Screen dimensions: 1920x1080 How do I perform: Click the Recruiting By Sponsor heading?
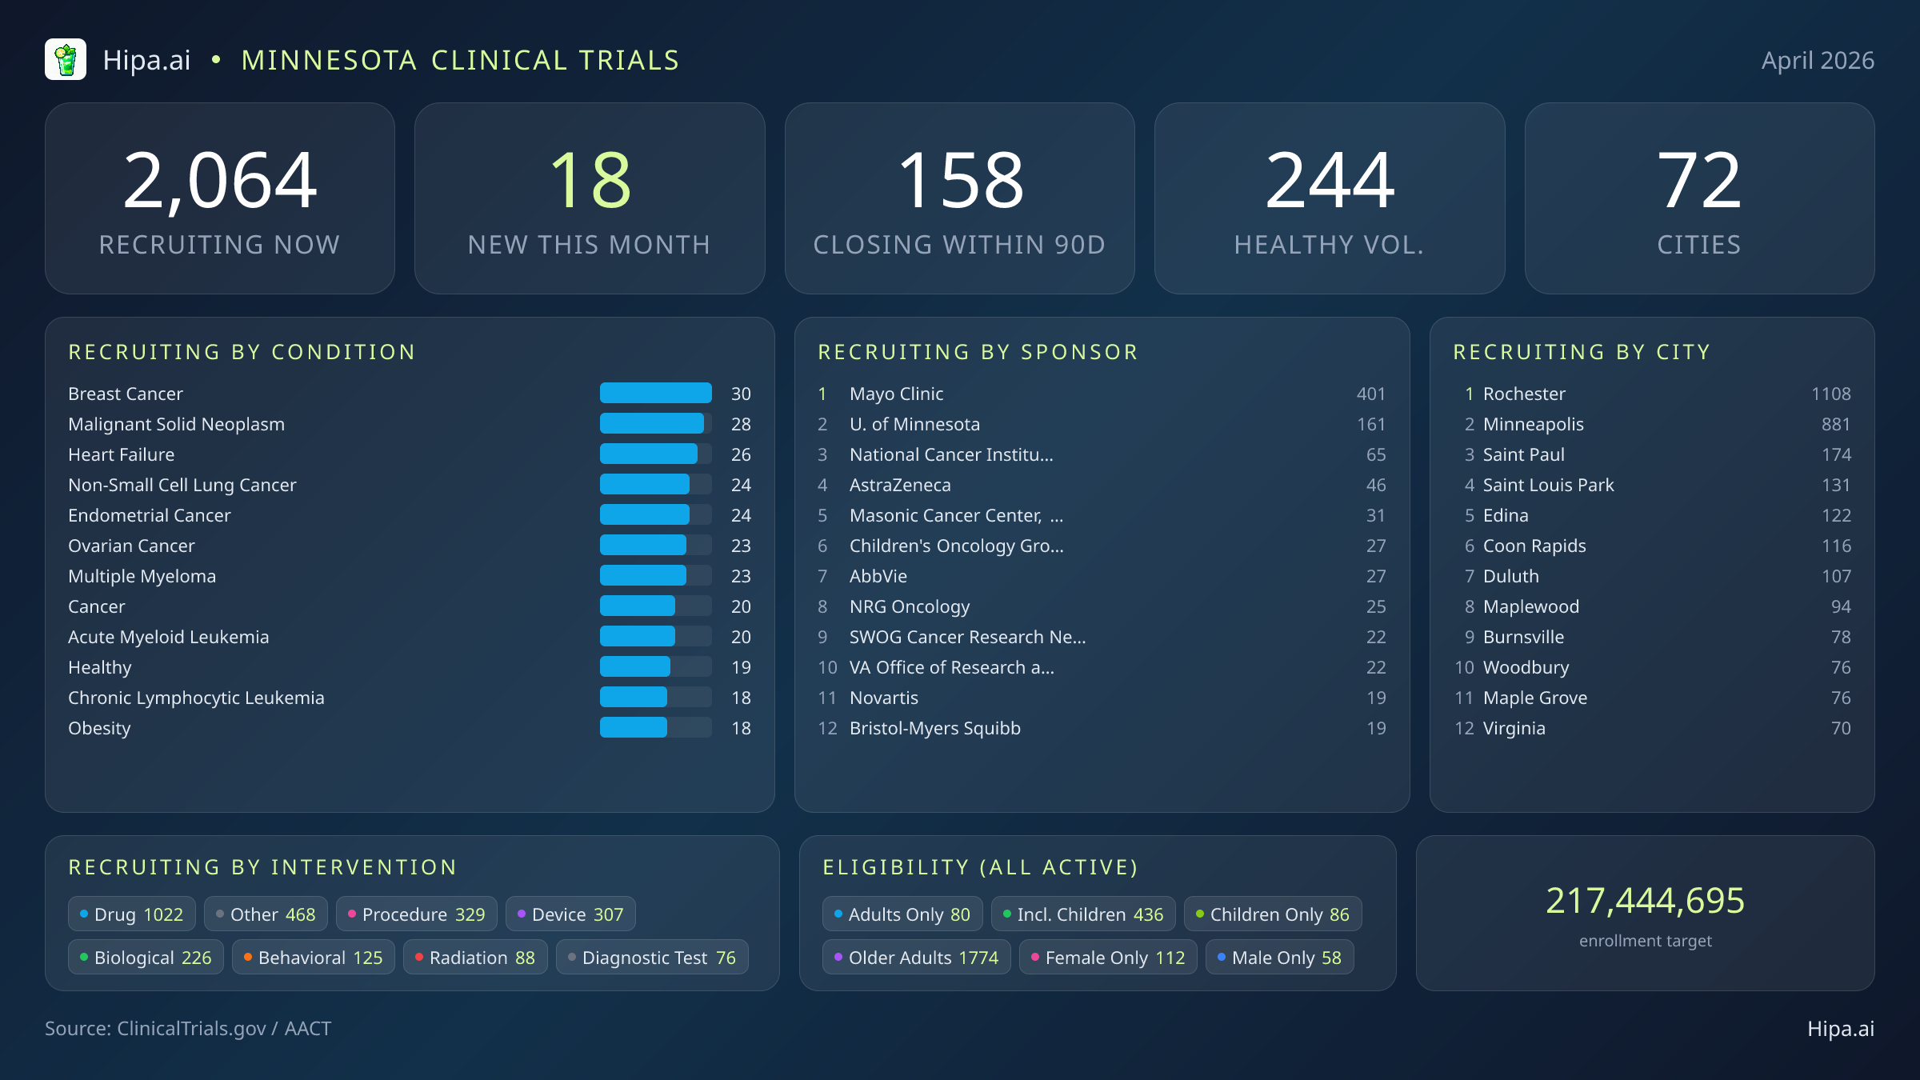coord(978,352)
